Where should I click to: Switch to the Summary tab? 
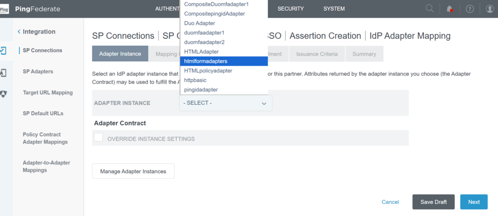point(364,54)
